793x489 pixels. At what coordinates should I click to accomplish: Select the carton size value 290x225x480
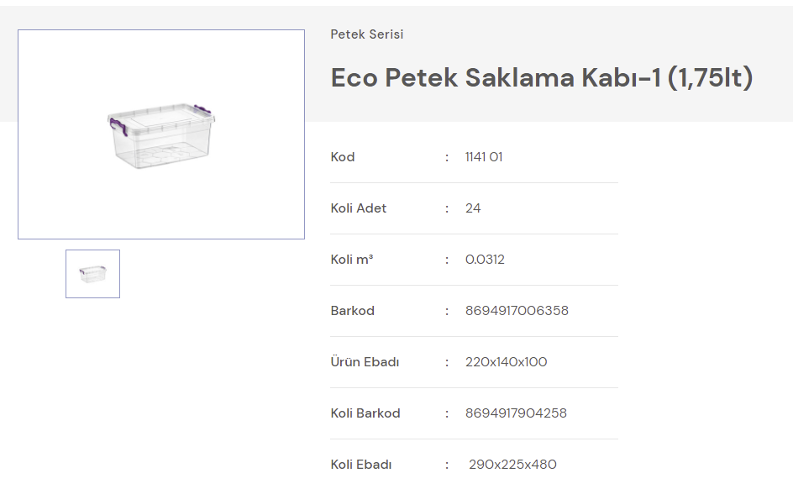tap(512, 465)
